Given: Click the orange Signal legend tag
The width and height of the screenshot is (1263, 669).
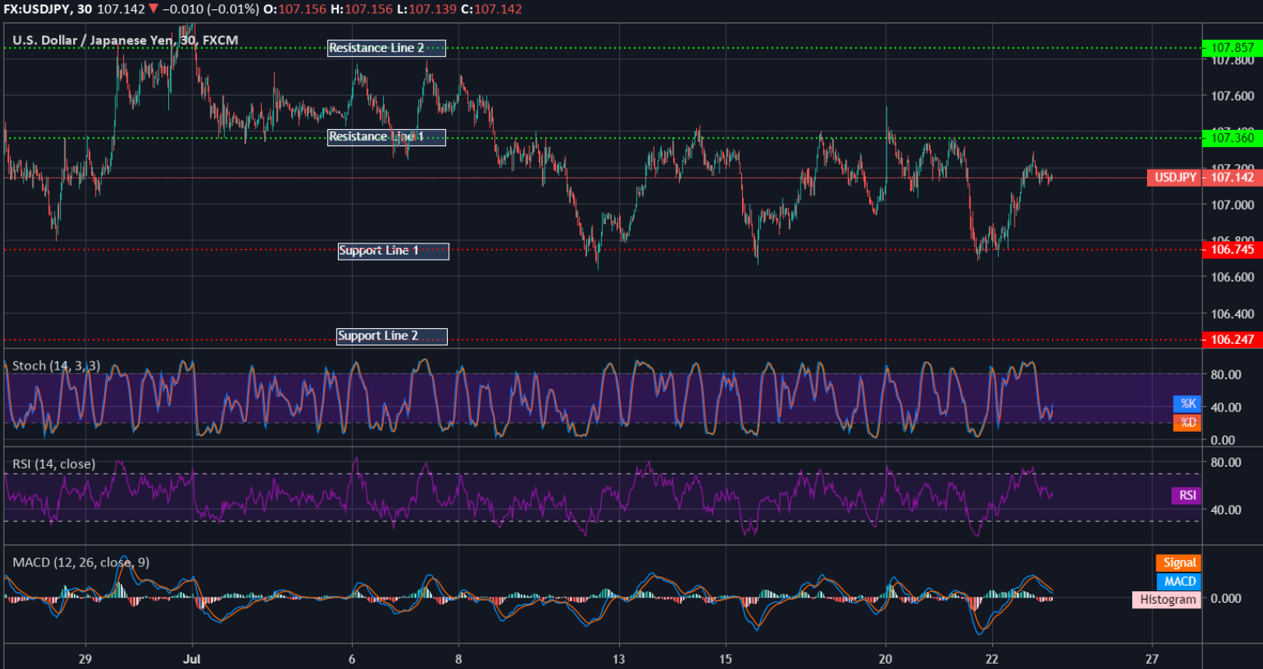Looking at the screenshot, I should tap(1179, 562).
